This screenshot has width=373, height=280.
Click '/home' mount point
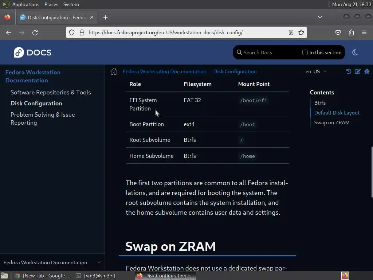tap(247, 156)
